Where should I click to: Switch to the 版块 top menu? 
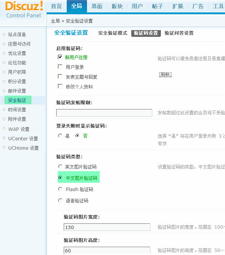pyautogui.click(x=117, y=6)
